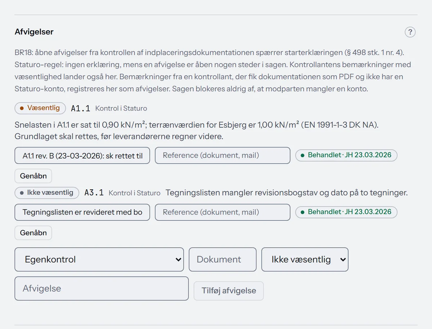
Task: Click Reference field in the A1.1 row
Action: pyautogui.click(x=222, y=156)
